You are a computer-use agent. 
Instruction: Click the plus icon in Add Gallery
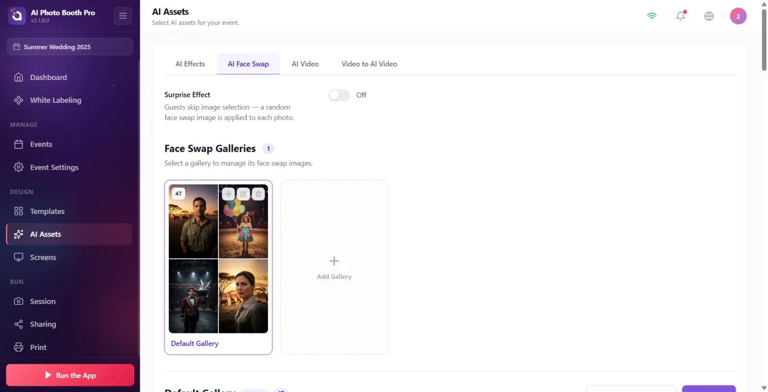(334, 261)
